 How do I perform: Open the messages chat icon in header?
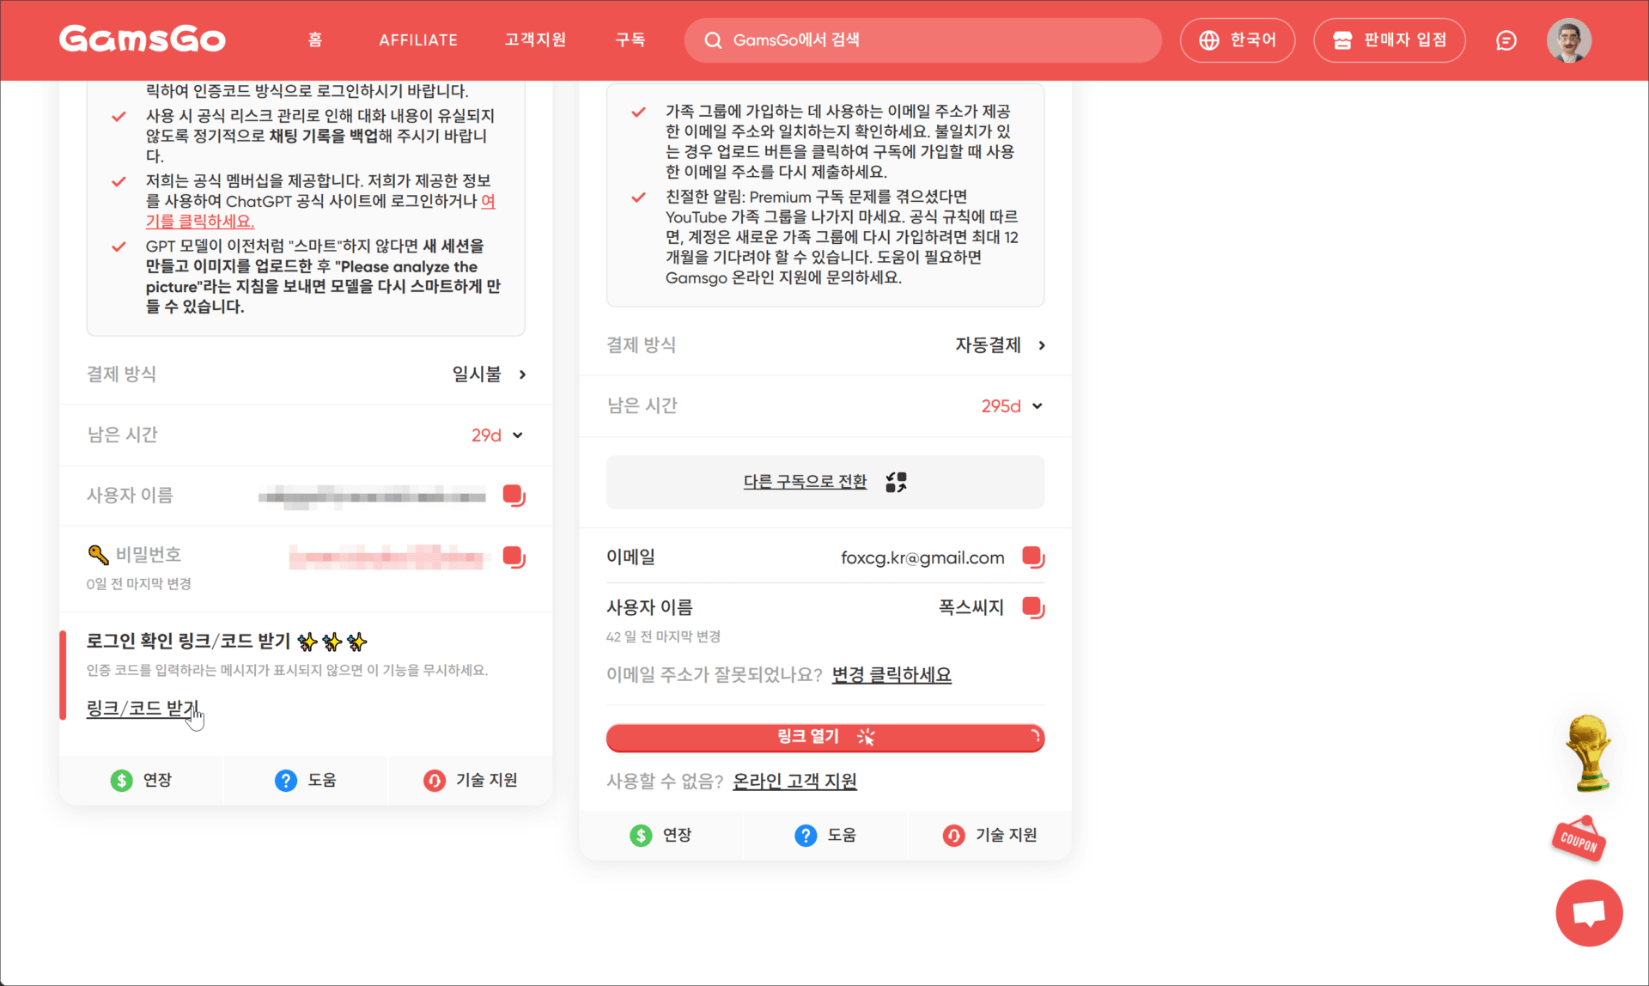point(1506,40)
